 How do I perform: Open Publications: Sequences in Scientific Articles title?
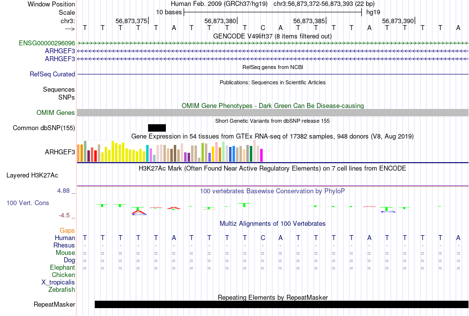click(x=273, y=82)
